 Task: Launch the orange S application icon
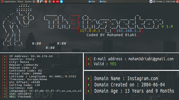pos(50,2)
